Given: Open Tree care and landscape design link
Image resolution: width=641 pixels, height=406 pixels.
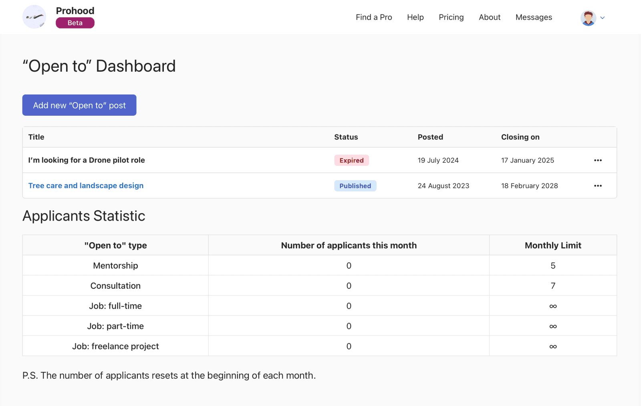Looking at the screenshot, I should [x=86, y=185].
